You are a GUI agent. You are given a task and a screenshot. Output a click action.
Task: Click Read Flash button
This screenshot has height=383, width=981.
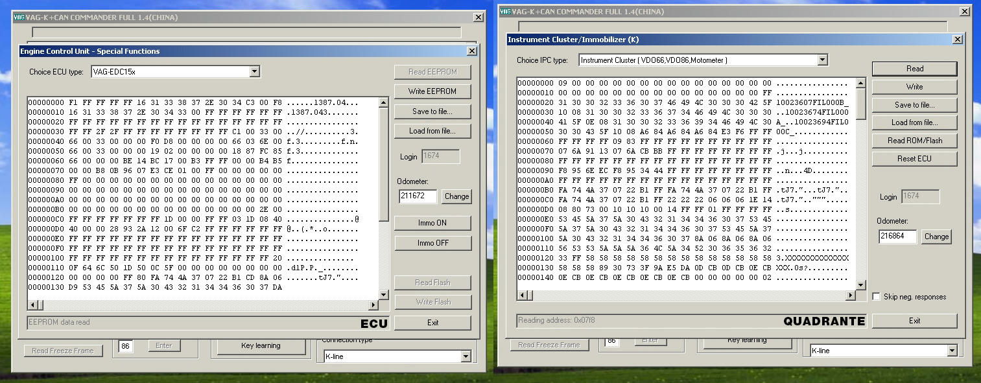(432, 283)
